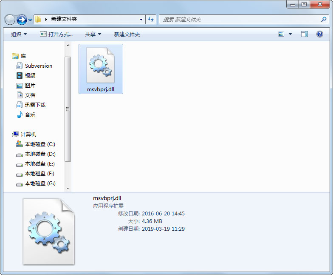Viewport: 333px width, 275px height.
Task: Open 本地磁盘 (C:)
Action: point(40,144)
